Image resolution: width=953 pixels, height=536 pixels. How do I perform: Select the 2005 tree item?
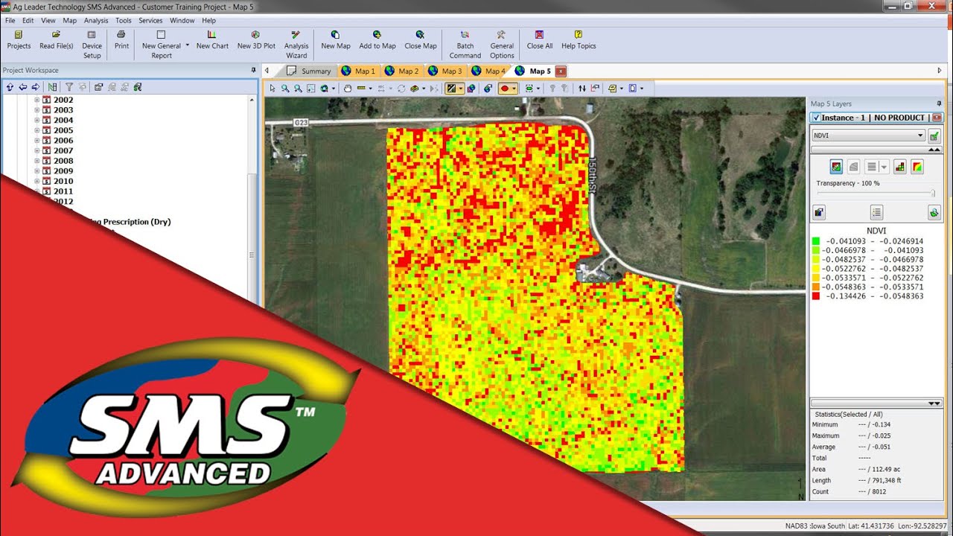point(63,130)
